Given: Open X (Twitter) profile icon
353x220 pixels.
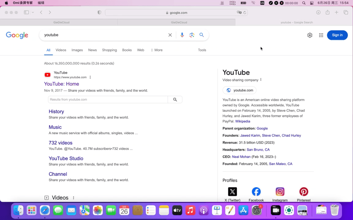Looking at the screenshot, I should tap(232, 192).
